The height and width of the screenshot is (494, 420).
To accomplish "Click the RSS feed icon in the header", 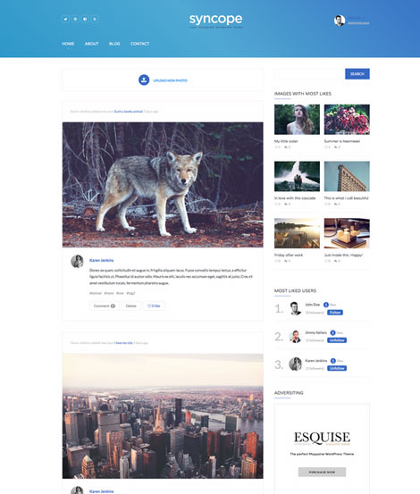I will coord(95,19).
